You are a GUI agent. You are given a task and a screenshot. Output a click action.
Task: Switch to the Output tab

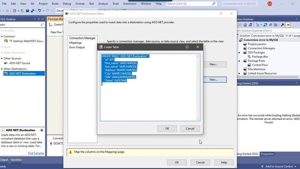4,160
